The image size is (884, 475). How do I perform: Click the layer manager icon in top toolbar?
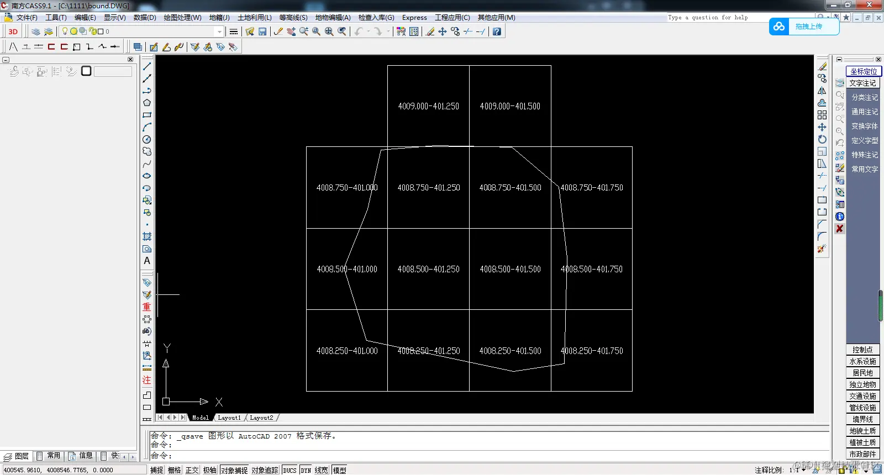(x=36, y=31)
